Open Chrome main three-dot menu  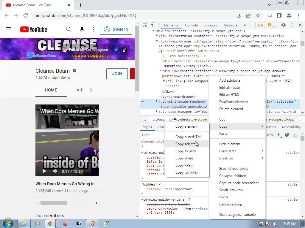298,15
